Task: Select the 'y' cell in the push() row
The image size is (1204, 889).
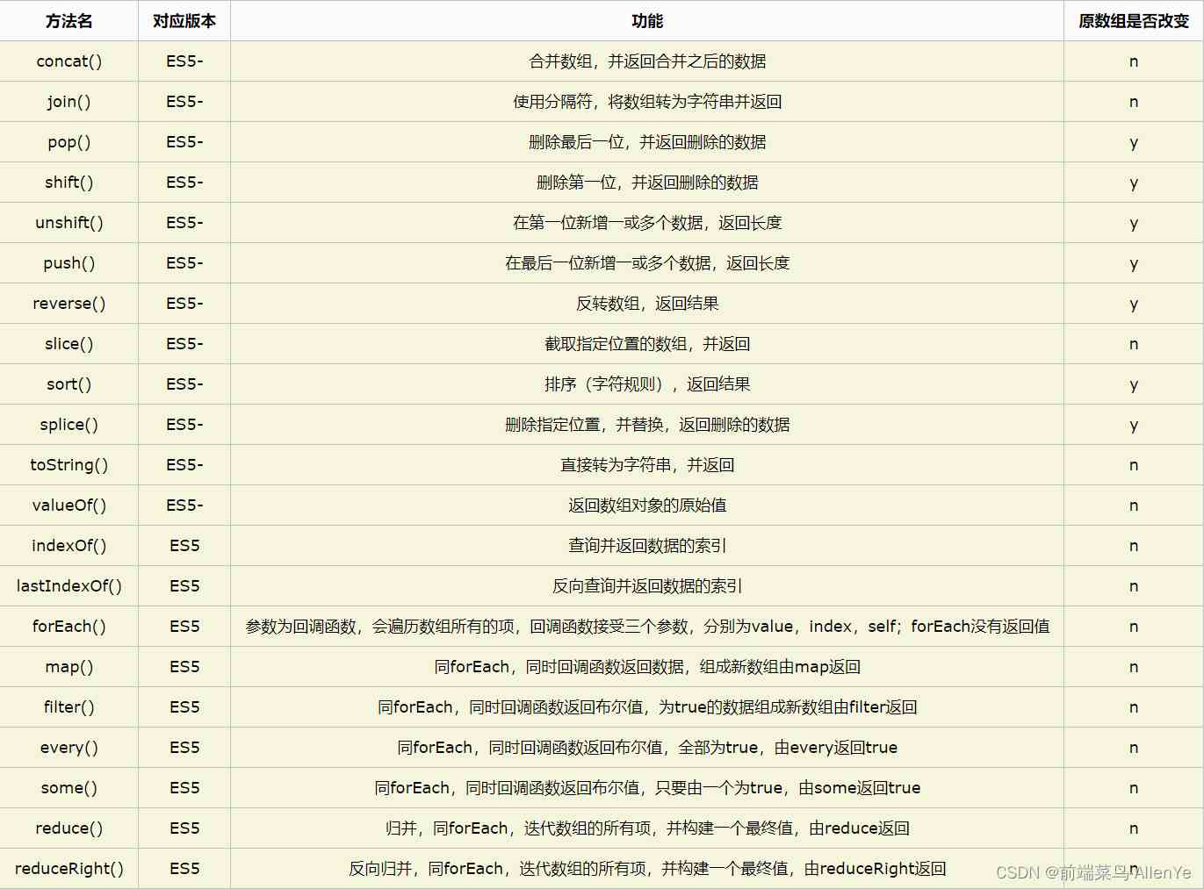Action: [1133, 263]
